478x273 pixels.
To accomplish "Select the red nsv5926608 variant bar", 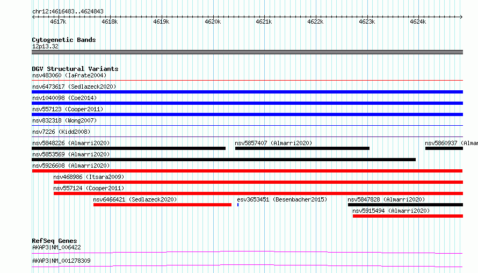I will tap(247, 171).
